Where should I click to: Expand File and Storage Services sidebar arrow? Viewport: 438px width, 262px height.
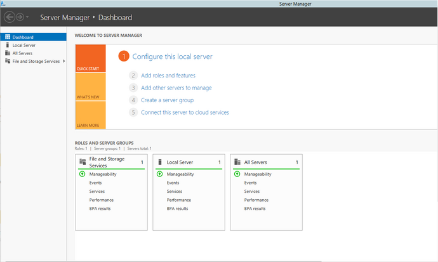click(x=63, y=61)
